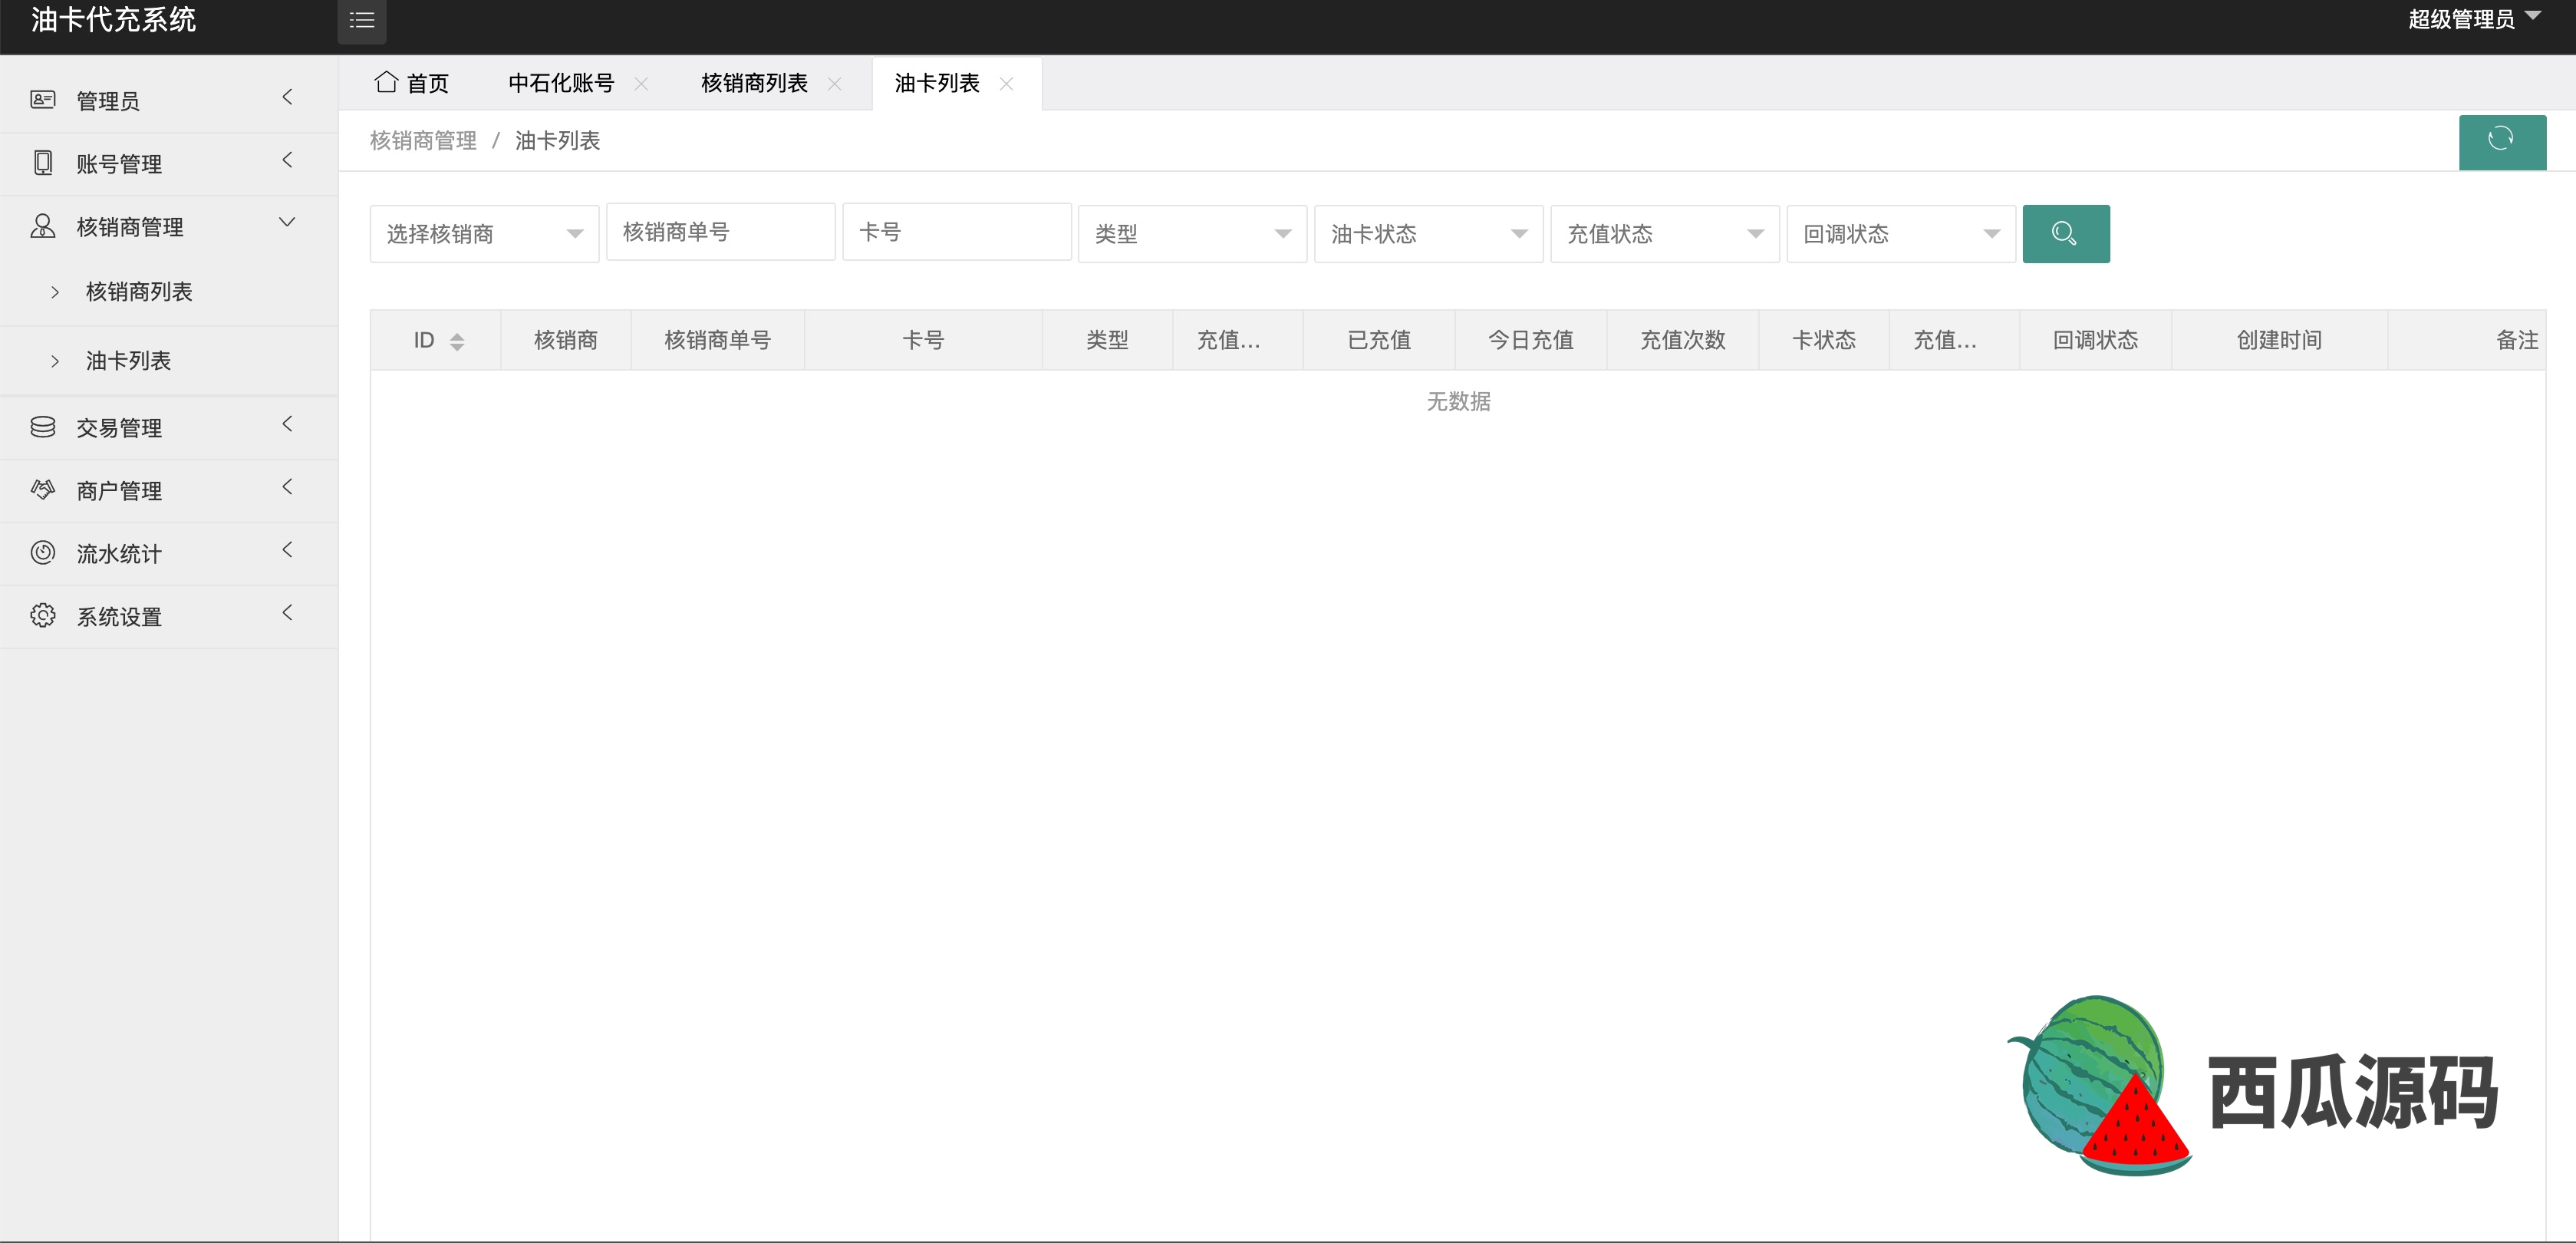The image size is (2576, 1243).
Task: Click the 系统设置 gear icon
Action: [x=43, y=616]
